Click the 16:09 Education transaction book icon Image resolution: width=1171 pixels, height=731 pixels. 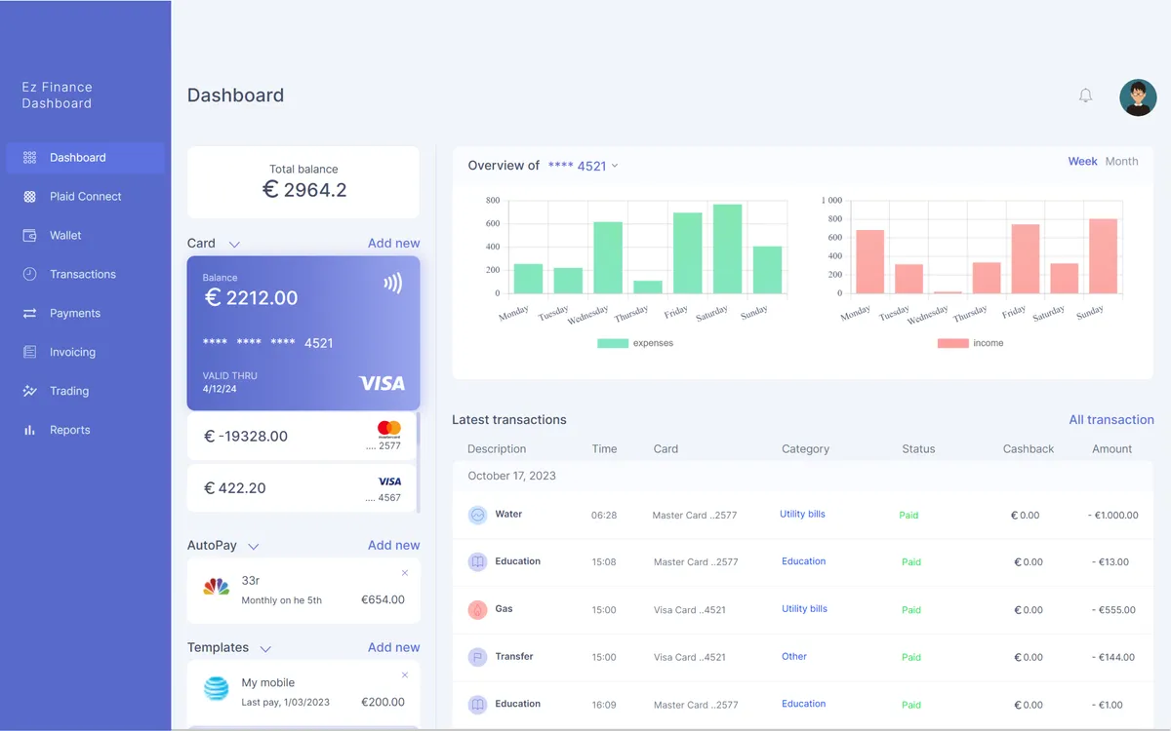tap(477, 704)
